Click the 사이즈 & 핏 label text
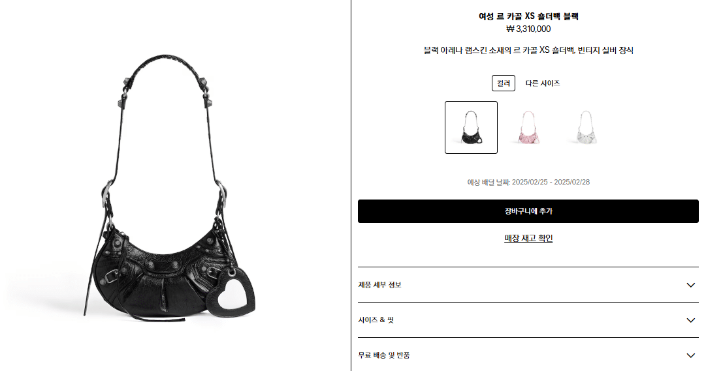This screenshot has height=371, width=706. point(376,319)
